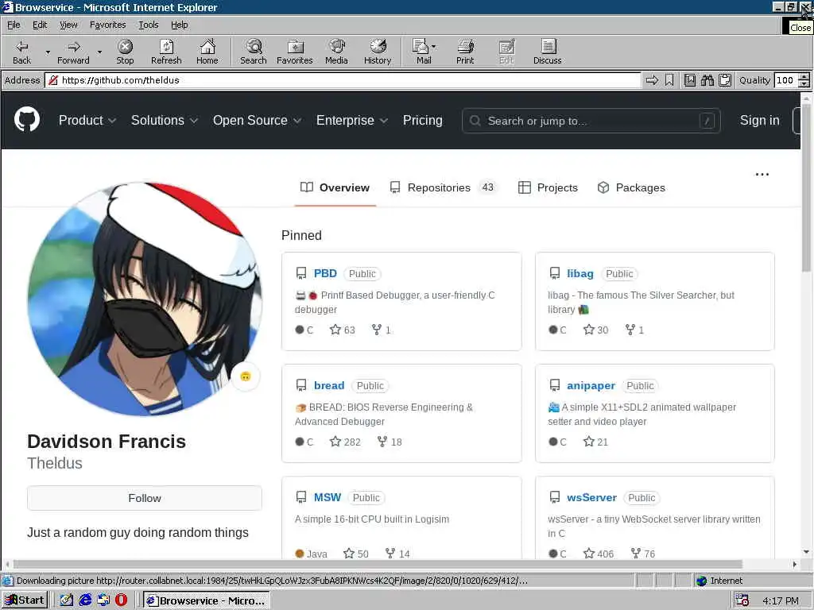Open the File menu
Viewport: 814px width, 610px height.
pyautogui.click(x=14, y=25)
